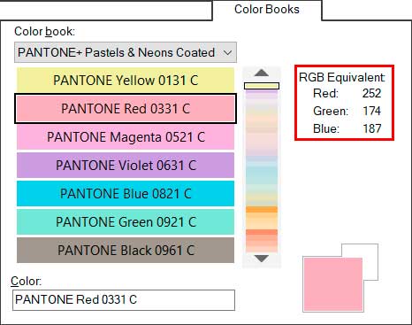Screen dimensions: 412x325
Task: Select PANTONE Blue 0821 C swatch
Action: [126, 194]
